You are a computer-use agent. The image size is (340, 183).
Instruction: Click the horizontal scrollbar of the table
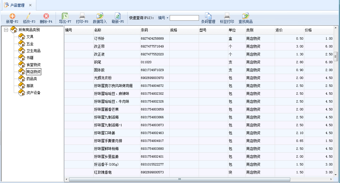click(x=179, y=180)
